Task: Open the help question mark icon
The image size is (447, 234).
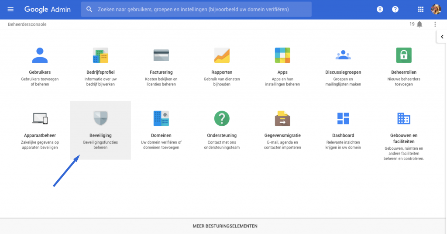Action: point(395,10)
